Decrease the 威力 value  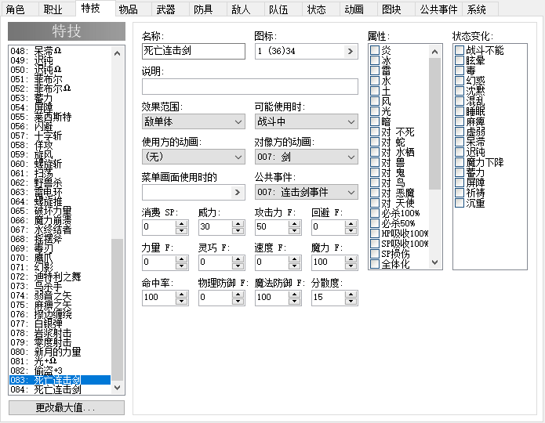pyautogui.click(x=238, y=231)
